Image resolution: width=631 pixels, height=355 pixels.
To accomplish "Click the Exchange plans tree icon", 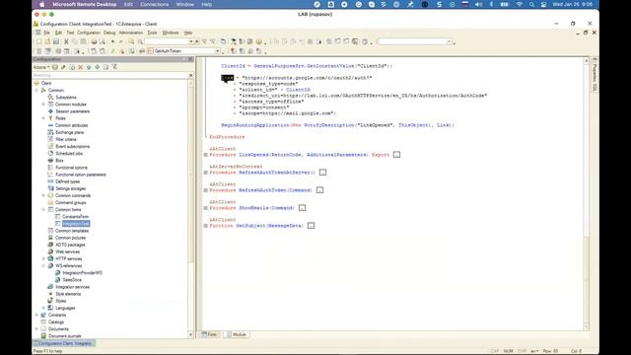I will (x=50, y=132).
